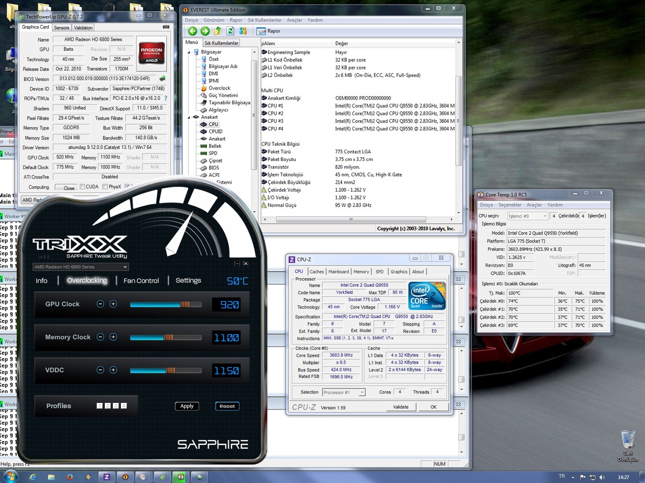
Task: Click the Validate button in CPU-Z
Action: pyautogui.click(x=401, y=407)
